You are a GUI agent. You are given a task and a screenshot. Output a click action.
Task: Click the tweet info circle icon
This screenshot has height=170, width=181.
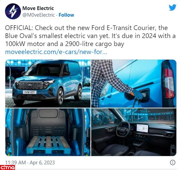coord(173,162)
